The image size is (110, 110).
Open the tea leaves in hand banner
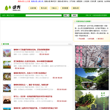tap(92, 100)
